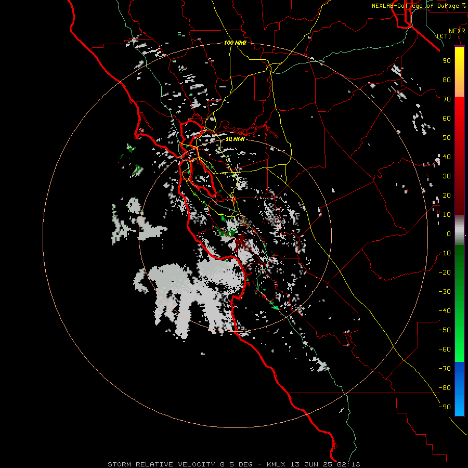This screenshot has height=468, width=468.
Task: Click the -90 value on velocity scale
Action: (445, 407)
